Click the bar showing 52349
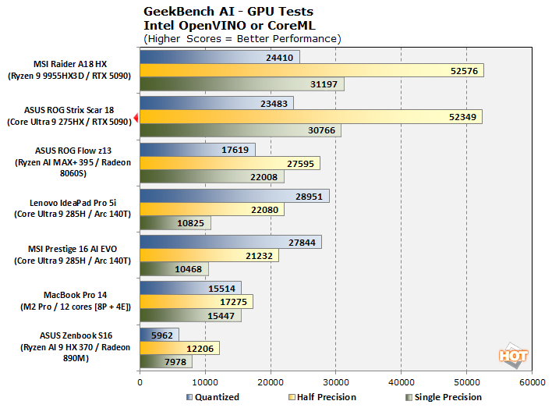Image resolution: width=552 pixels, height=408 pixels. pyautogui.click(x=311, y=116)
